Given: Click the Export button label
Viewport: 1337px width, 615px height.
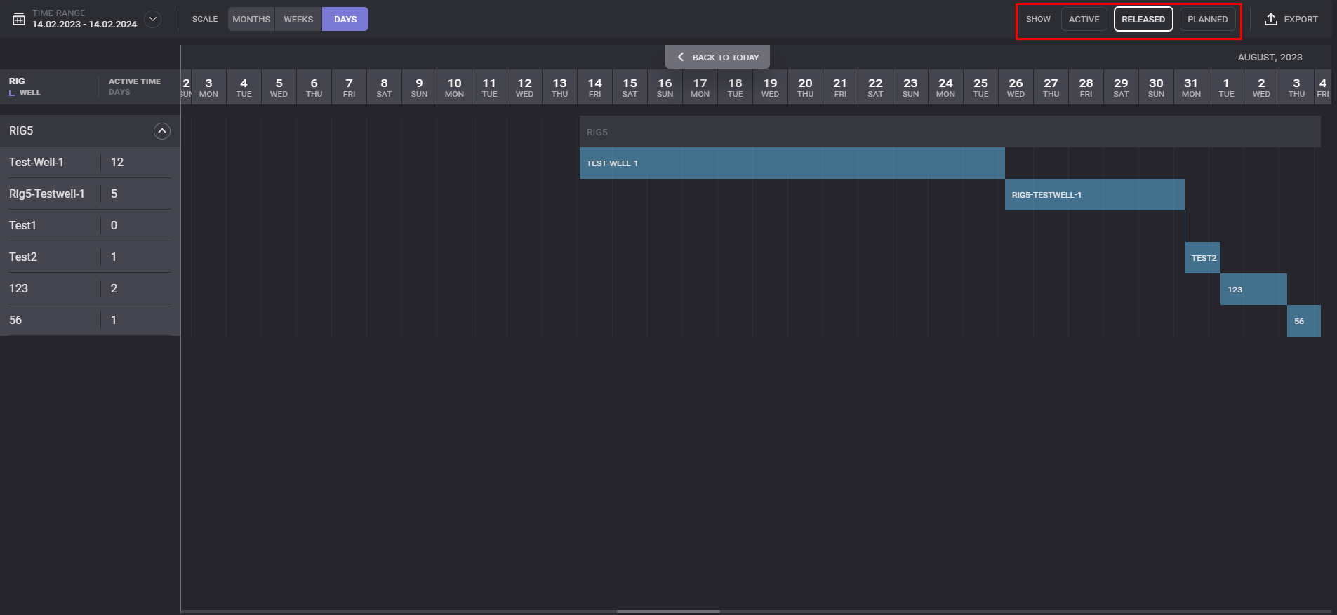Looking at the screenshot, I should pyautogui.click(x=1301, y=19).
